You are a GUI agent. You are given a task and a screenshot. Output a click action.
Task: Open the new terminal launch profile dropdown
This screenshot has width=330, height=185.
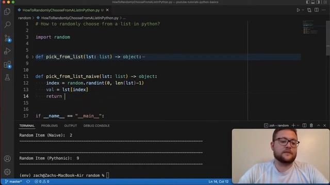click(298, 125)
